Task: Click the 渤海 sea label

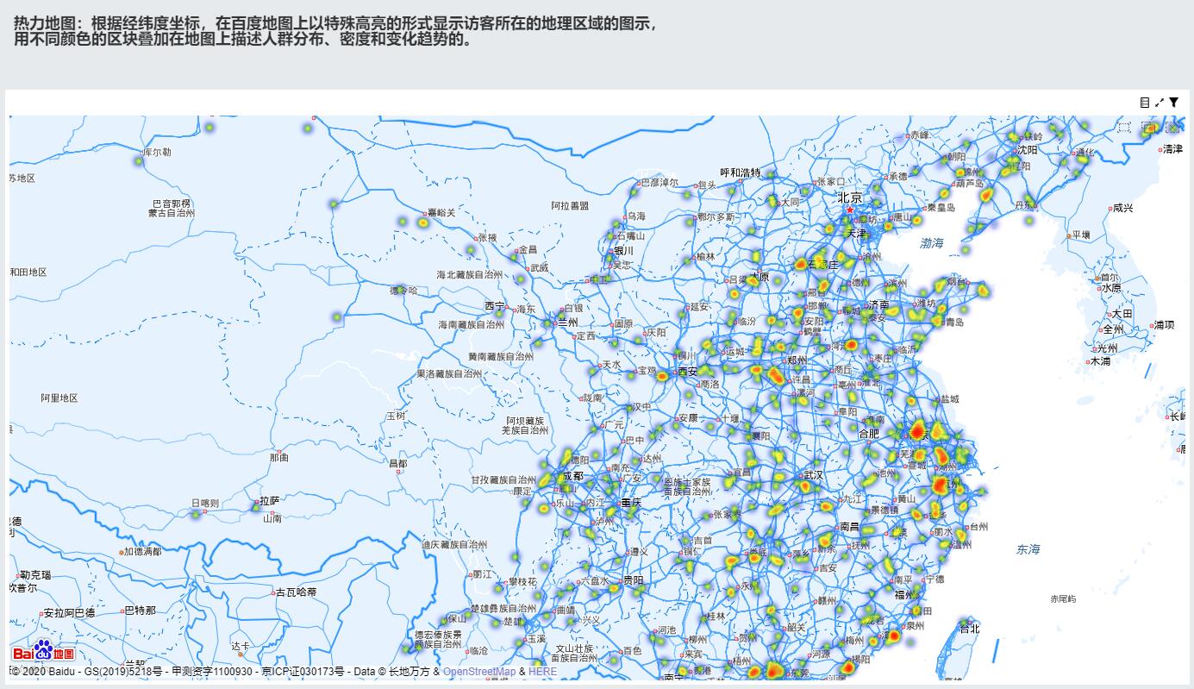Action: [932, 244]
